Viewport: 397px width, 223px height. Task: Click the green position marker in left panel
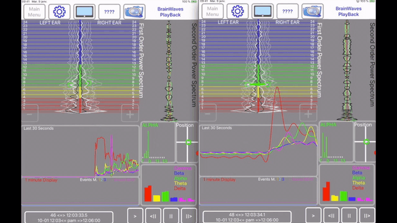(189, 142)
